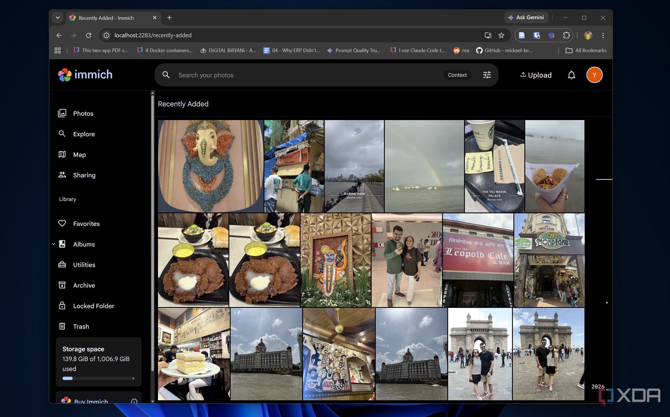This screenshot has width=670, height=417.
Task: Click Buy Immich link
Action: pos(91,401)
